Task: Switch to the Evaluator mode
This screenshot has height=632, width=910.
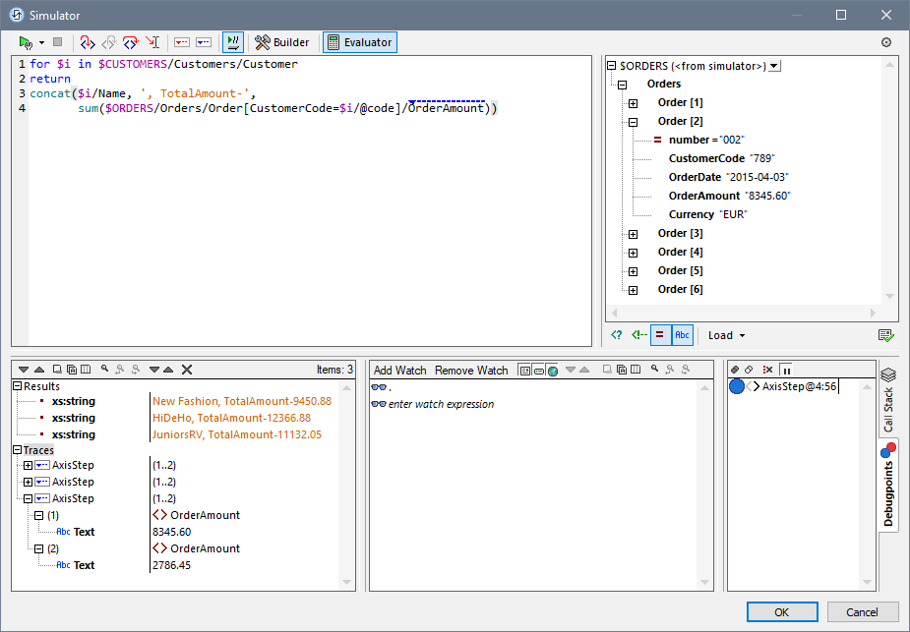Action: tap(359, 42)
